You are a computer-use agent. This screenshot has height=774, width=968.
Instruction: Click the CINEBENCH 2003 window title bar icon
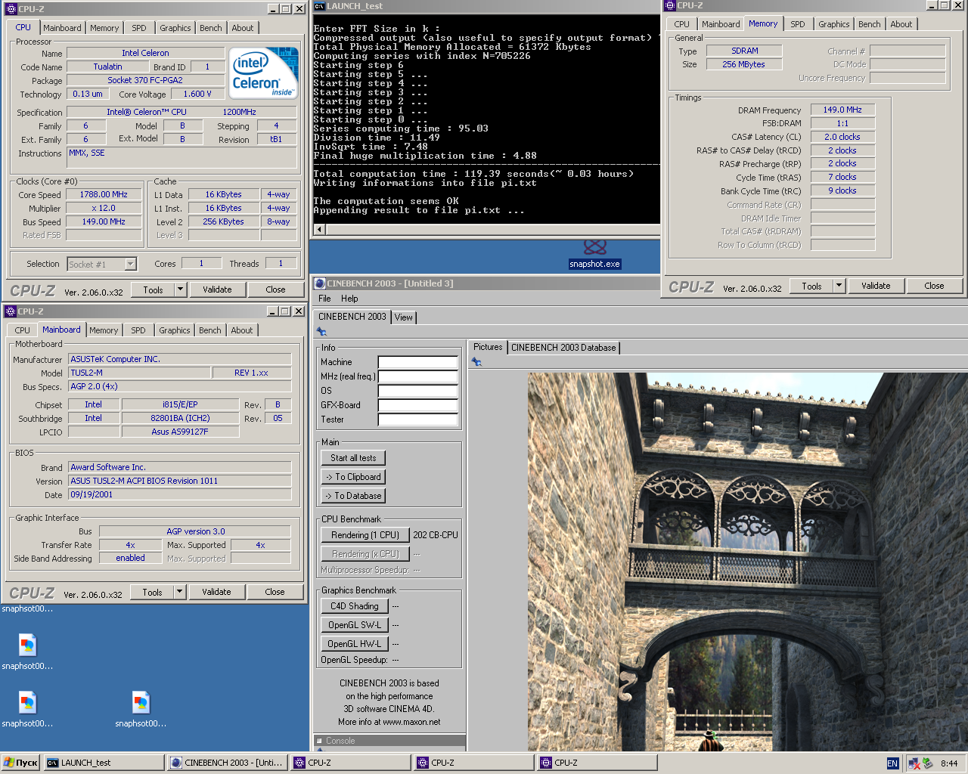[x=319, y=283]
